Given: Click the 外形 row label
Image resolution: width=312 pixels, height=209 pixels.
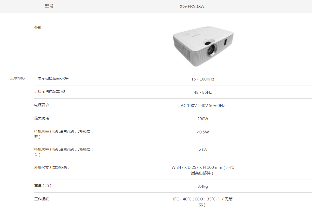Looking at the screenshot, I should pyautogui.click(x=38, y=28).
